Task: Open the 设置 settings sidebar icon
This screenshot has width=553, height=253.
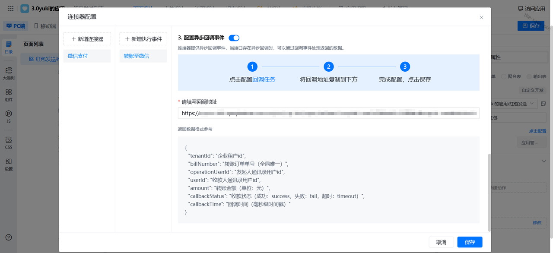Action: coord(9,164)
